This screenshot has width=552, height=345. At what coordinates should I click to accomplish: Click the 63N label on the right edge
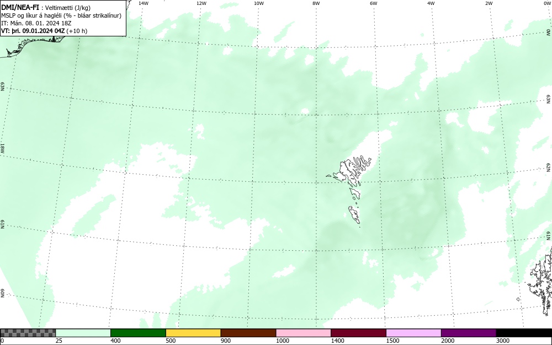549,99
